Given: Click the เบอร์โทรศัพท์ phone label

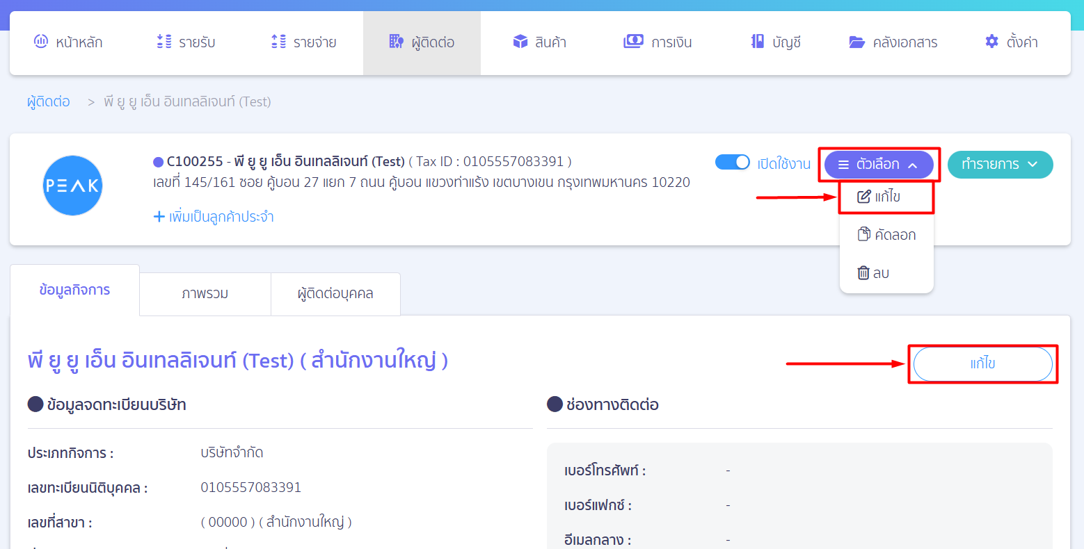Looking at the screenshot, I should pyautogui.click(x=605, y=470).
